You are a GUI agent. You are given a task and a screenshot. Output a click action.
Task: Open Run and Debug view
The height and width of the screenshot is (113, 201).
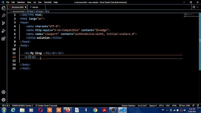3,31
